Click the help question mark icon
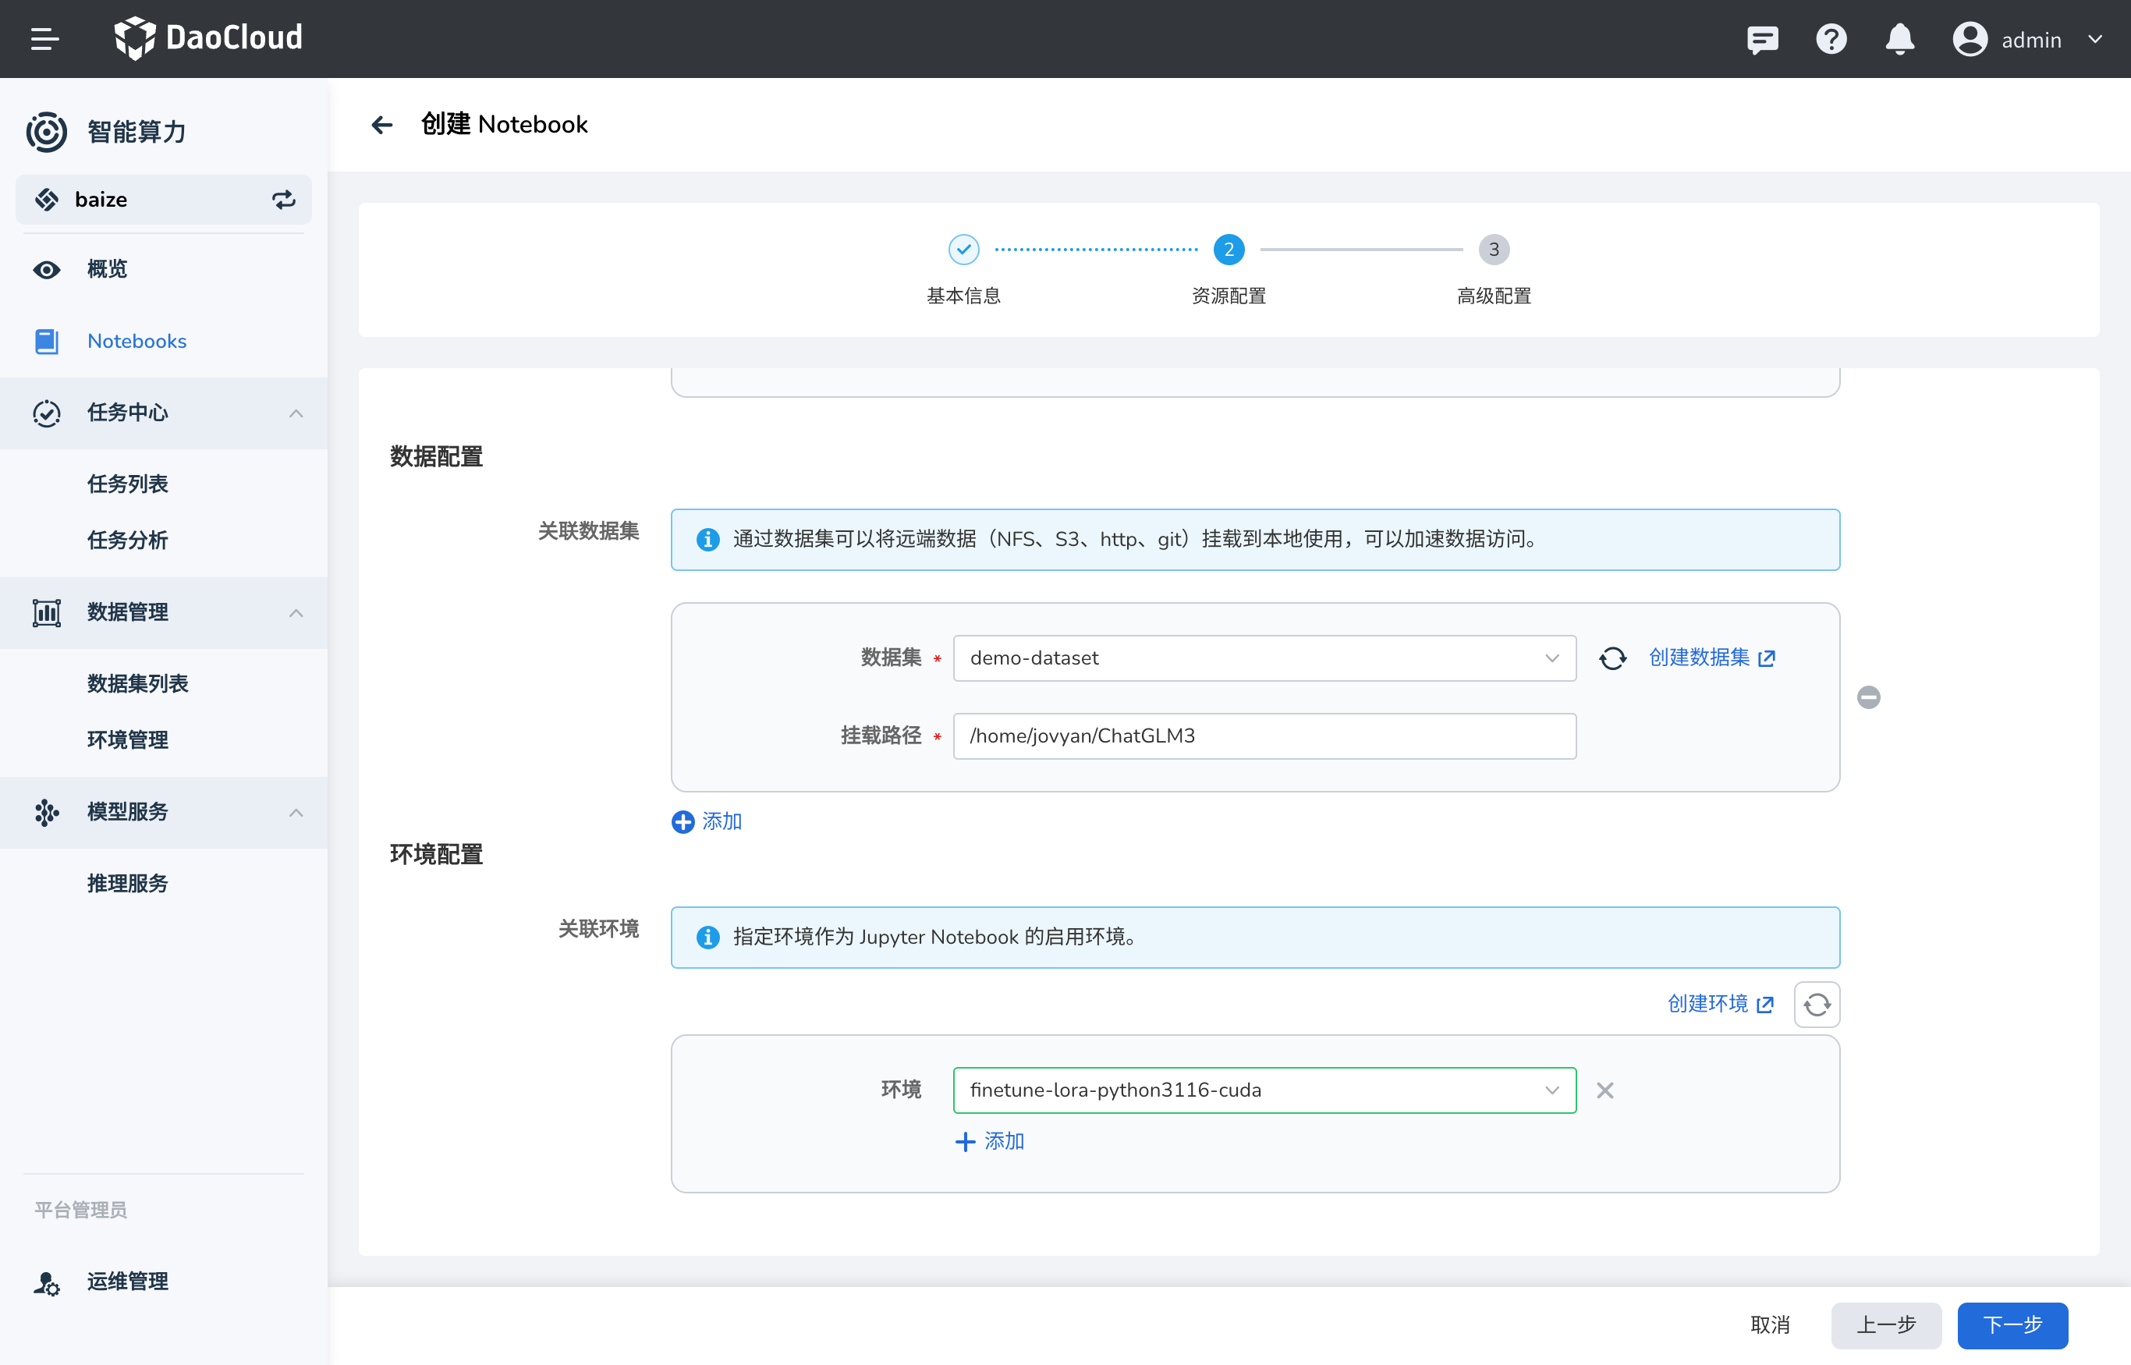This screenshot has height=1365, width=2131. point(1831,39)
